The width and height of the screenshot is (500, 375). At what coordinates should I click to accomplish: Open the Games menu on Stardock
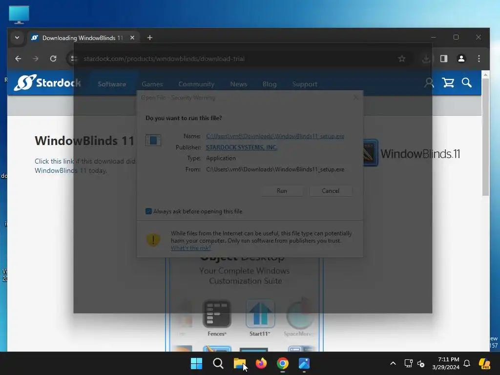coord(152,84)
